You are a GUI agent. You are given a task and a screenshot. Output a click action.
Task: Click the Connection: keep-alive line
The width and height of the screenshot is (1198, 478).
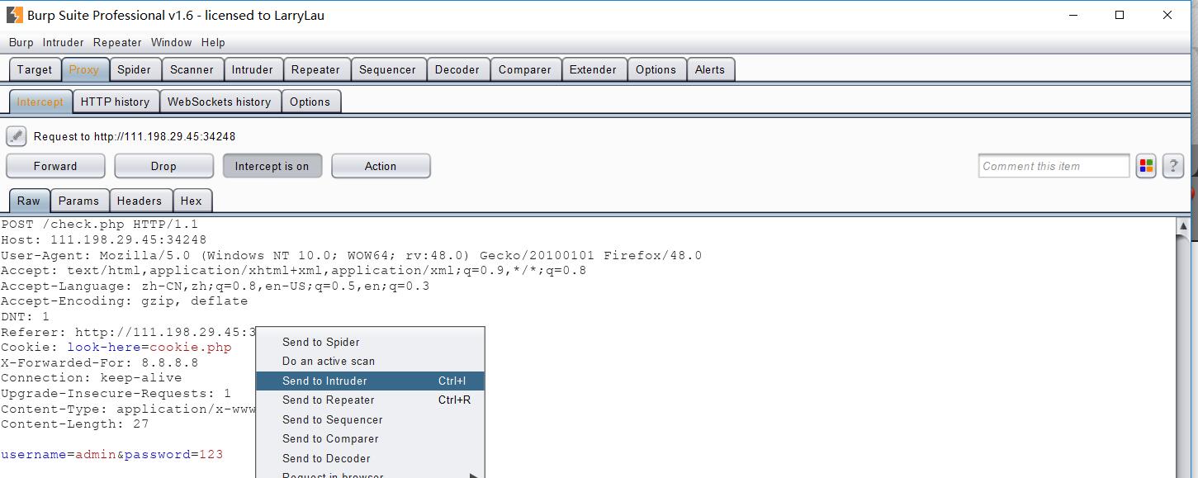click(92, 378)
